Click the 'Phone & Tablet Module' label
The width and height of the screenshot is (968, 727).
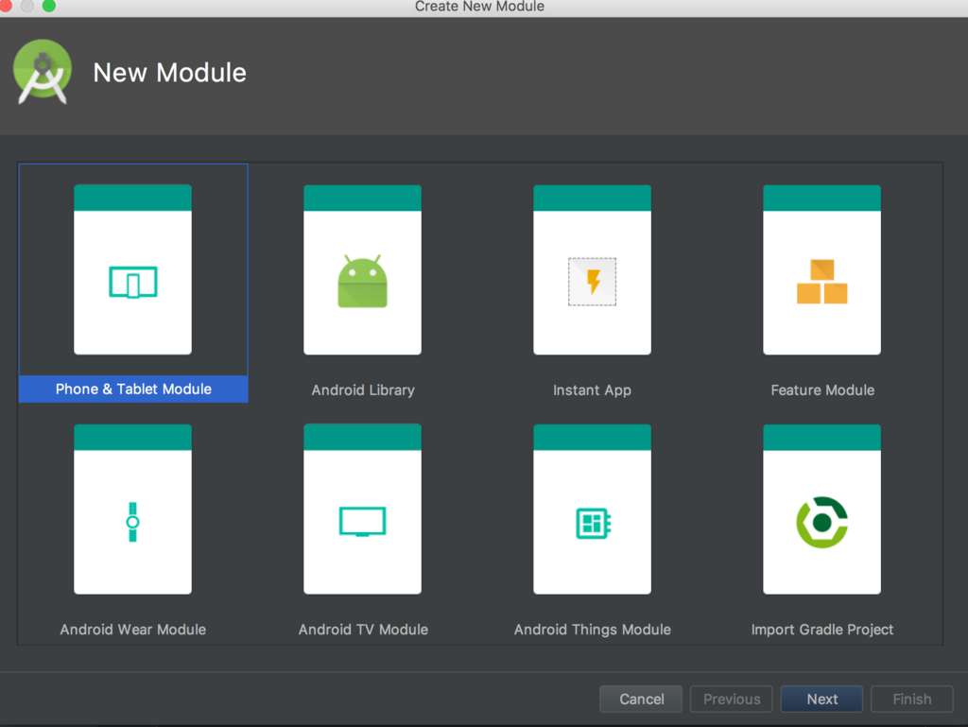pyautogui.click(x=133, y=389)
